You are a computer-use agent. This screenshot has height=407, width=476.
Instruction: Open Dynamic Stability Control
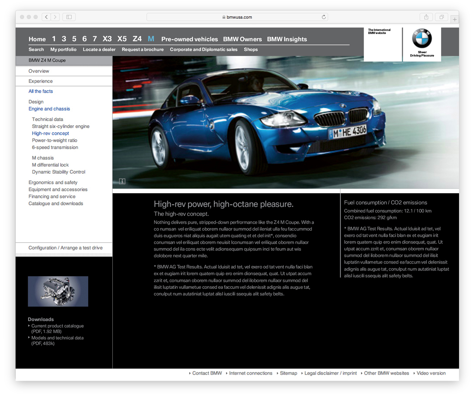(59, 172)
